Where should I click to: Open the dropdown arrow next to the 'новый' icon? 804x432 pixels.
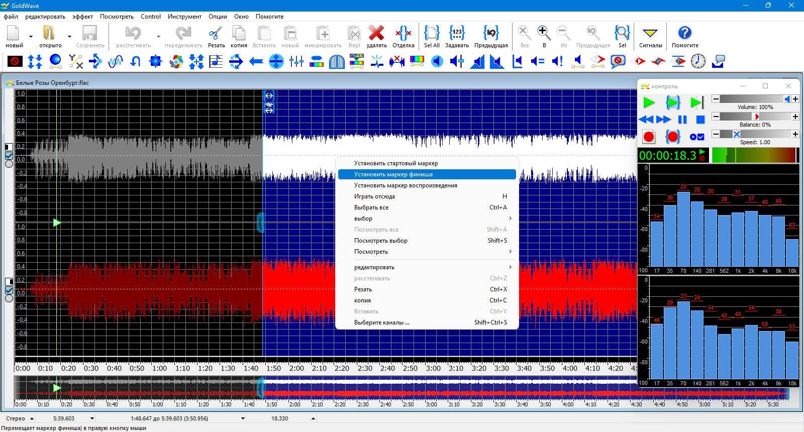point(31,36)
